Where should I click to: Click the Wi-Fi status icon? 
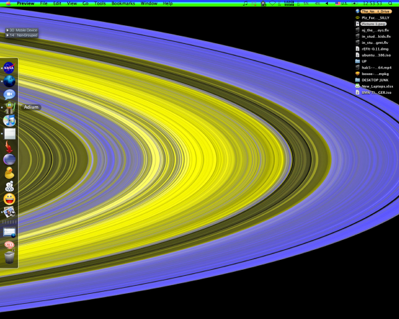(272, 3)
